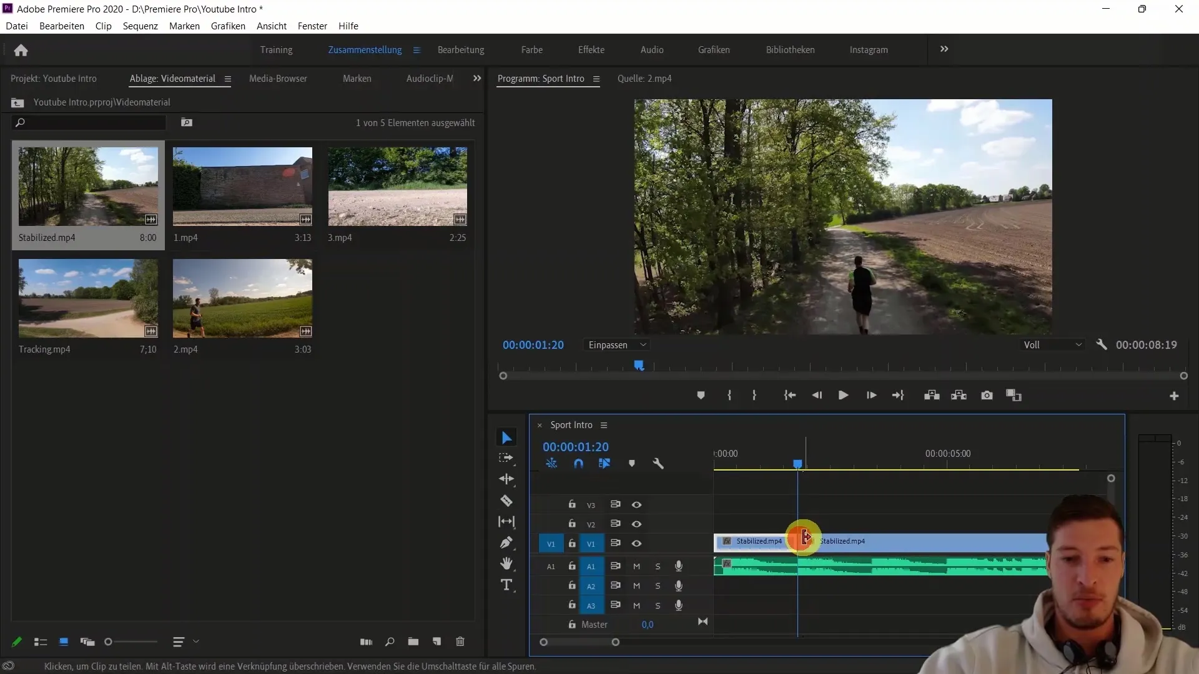Open the Sequenz menu
The image size is (1199, 674).
[x=141, y=26]
